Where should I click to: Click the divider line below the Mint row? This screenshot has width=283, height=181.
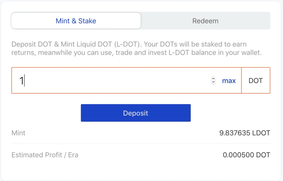[x=141, y=144]
